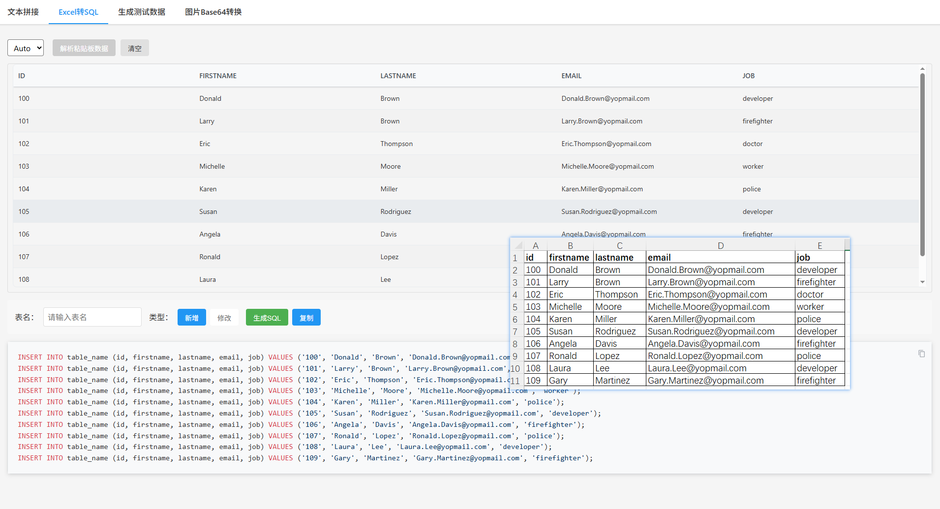Click the table scrollbar up arrow
The image size is (940, 509).
coord(922,69)
